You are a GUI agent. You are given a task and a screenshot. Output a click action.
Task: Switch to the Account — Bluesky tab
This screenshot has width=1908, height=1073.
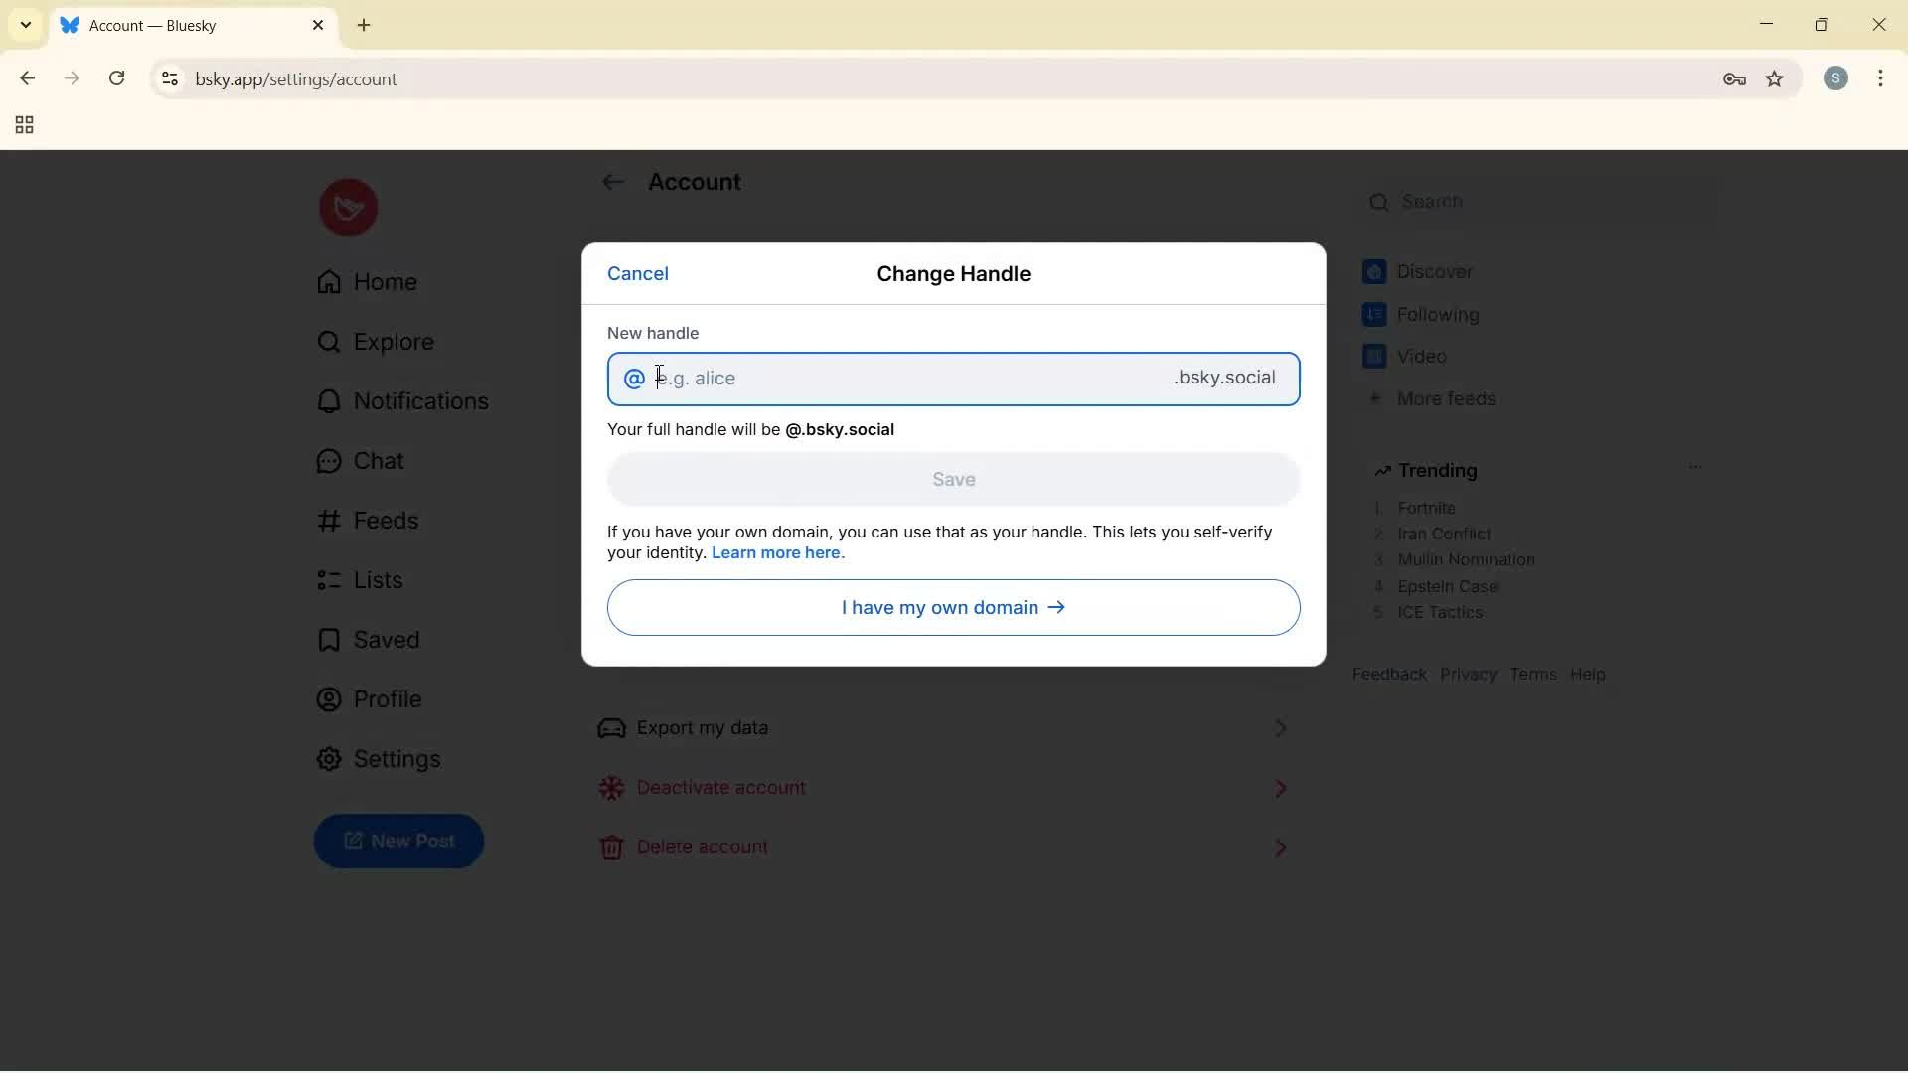coord(169,25)
